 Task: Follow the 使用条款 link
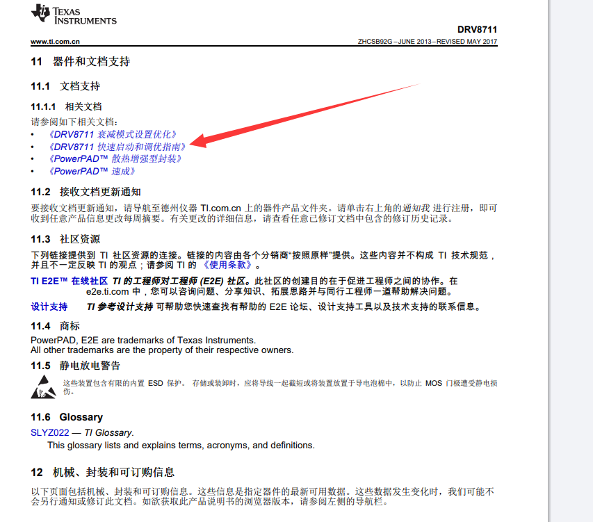[x=227, y=265]
